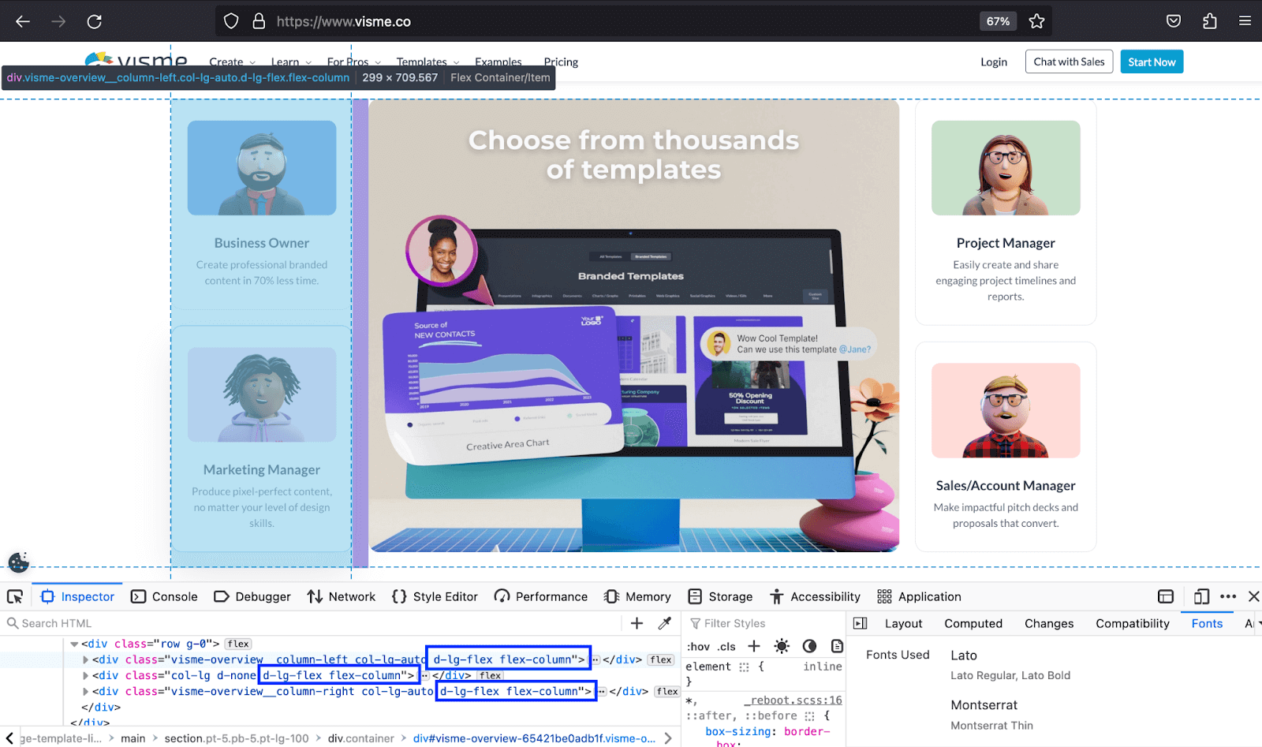Click the tracking protection shield icon
The width and height of the screenshot is (1262, 747).
tap(230, 21)
